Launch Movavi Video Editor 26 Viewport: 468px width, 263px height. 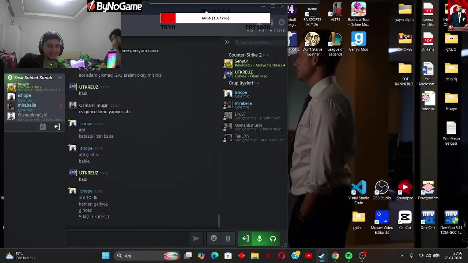[382, 223]
